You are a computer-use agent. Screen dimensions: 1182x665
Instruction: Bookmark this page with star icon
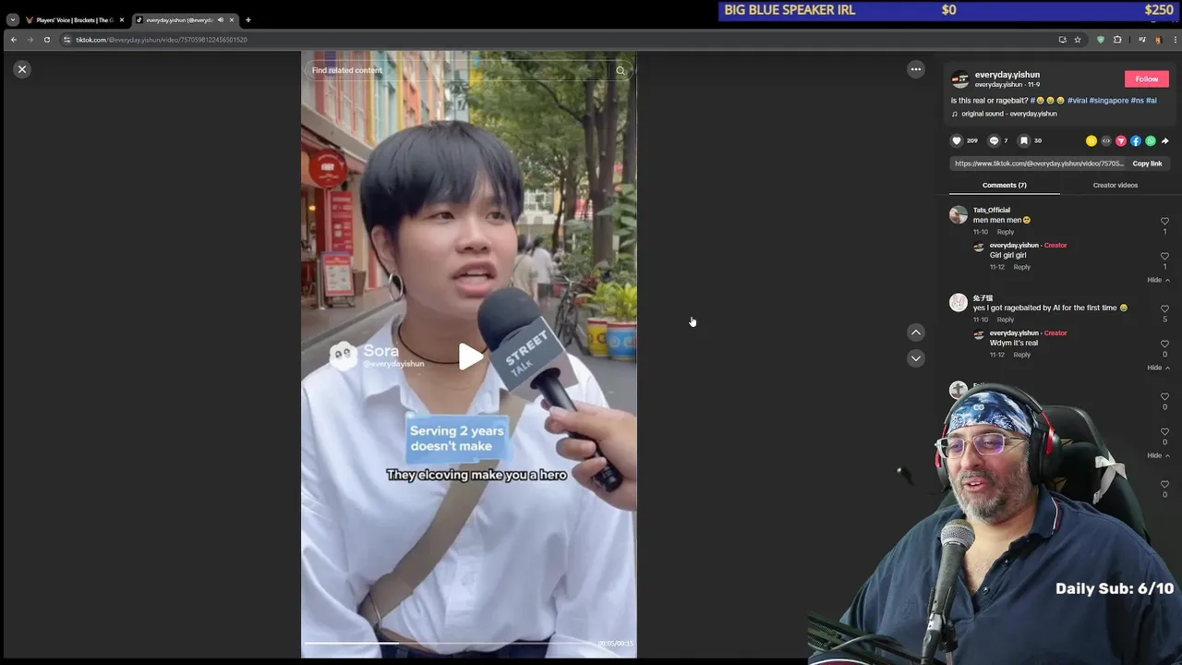coord(1077,40)
